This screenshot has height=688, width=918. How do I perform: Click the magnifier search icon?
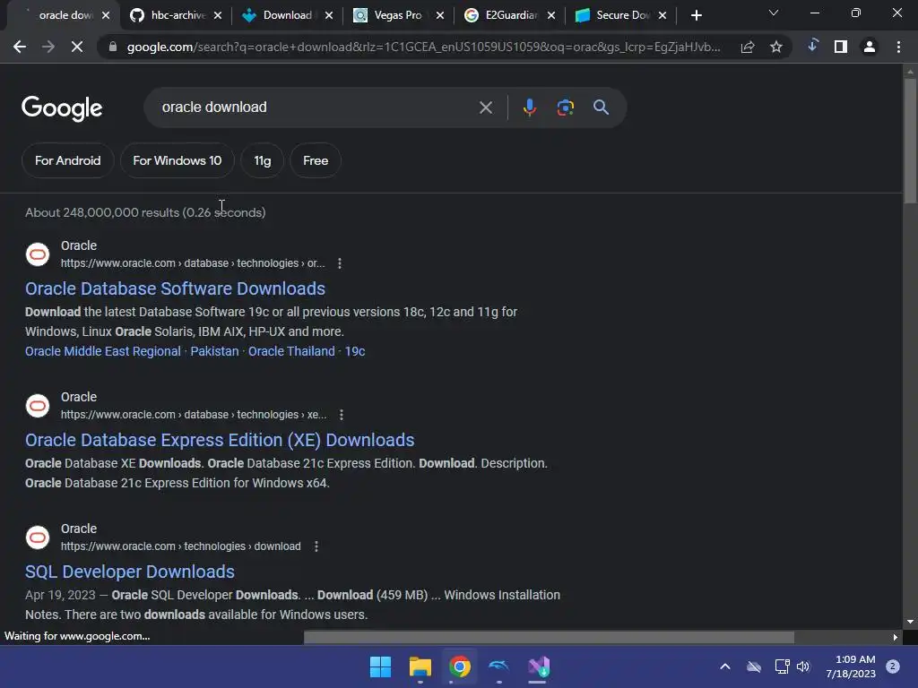click(601, 107)
